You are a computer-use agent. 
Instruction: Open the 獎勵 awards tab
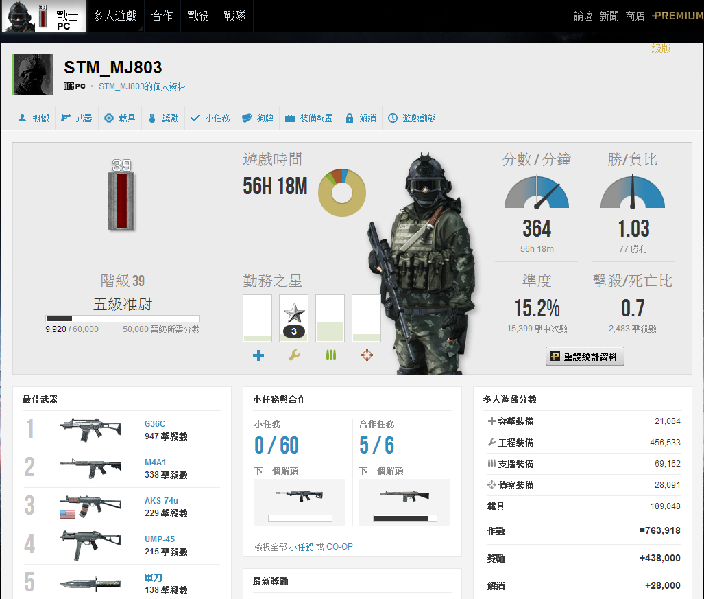(163, 118)
